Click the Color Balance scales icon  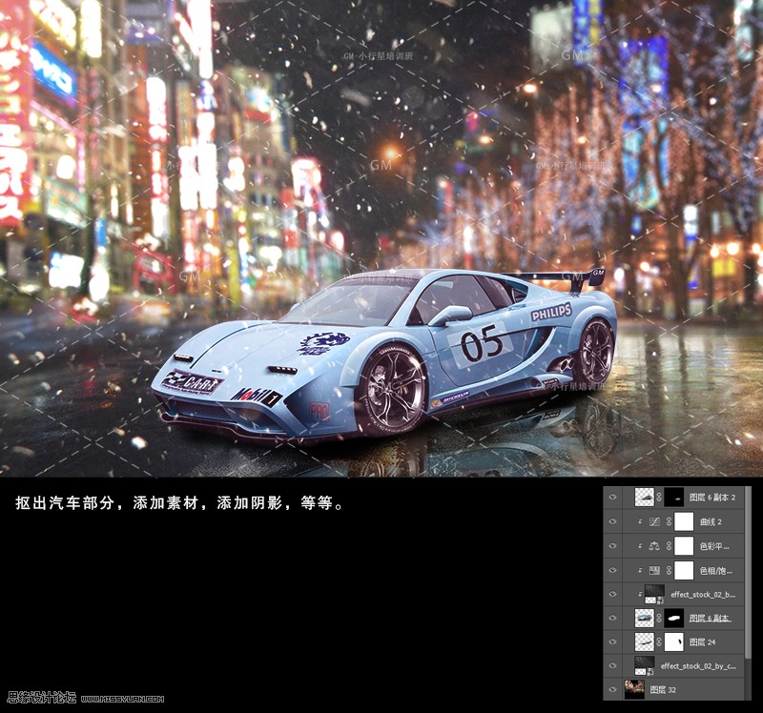654,545
